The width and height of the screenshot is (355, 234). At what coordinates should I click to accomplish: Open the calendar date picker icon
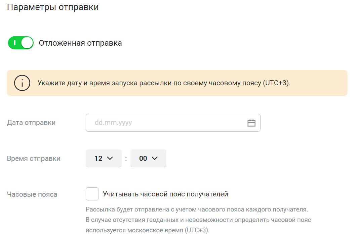coord(251,123)
